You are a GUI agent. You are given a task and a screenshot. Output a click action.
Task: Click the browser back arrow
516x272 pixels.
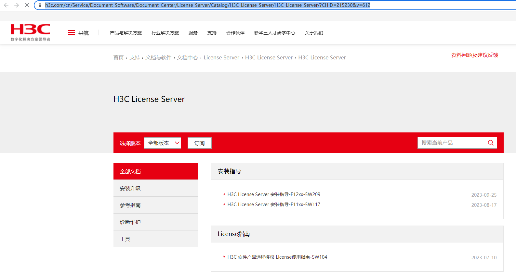[x=6, y=5]
